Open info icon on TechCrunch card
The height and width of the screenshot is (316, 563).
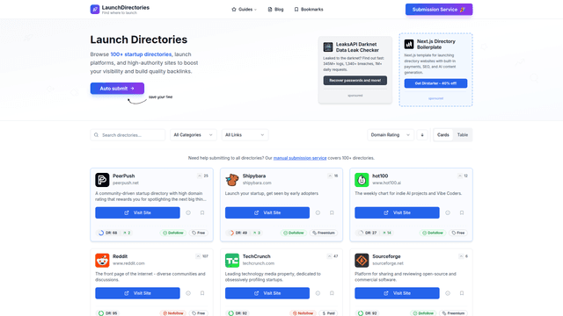coord(318,293)
